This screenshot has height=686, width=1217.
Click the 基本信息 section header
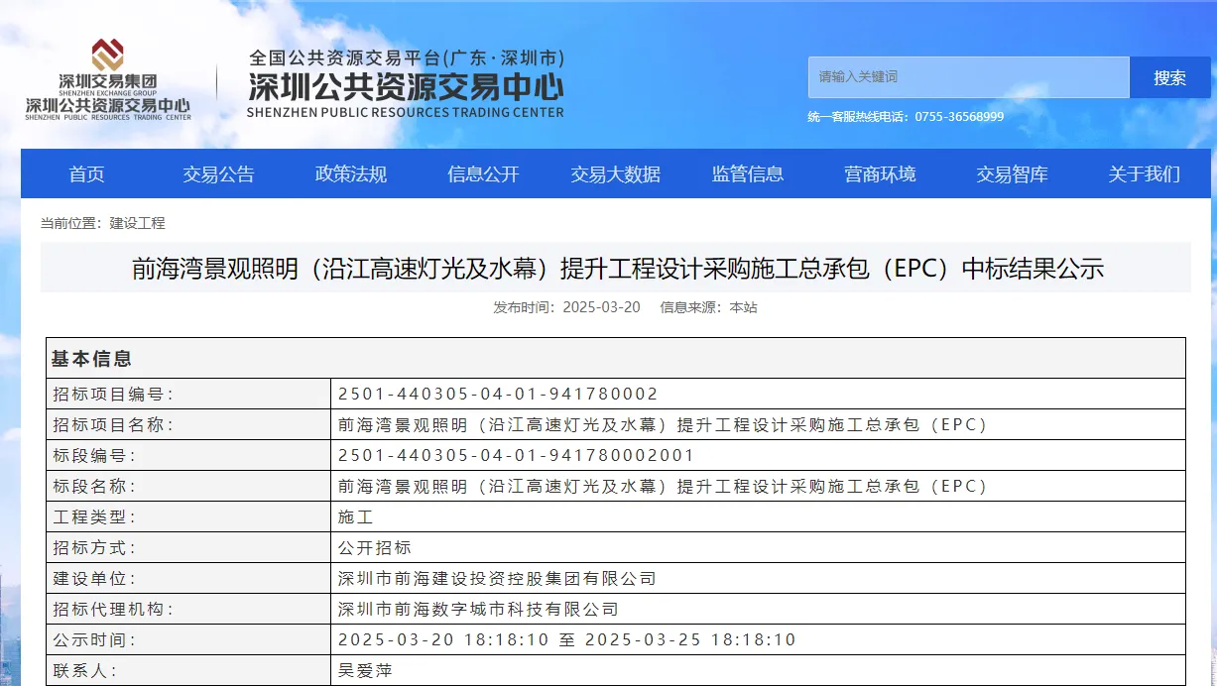click(x=616, y=358)
